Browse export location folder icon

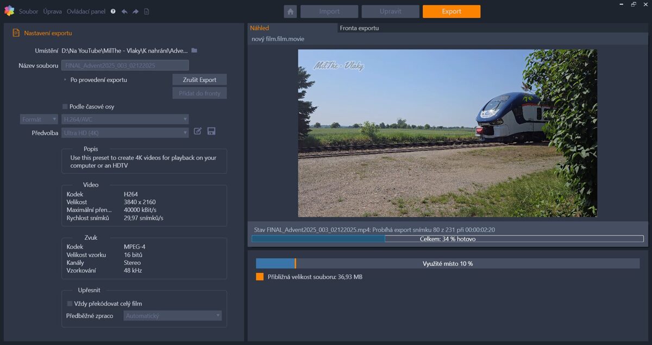pos(194,50)
